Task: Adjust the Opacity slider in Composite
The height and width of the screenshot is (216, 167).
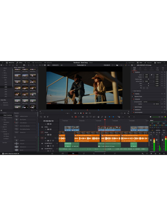Action: coord(148,104)
